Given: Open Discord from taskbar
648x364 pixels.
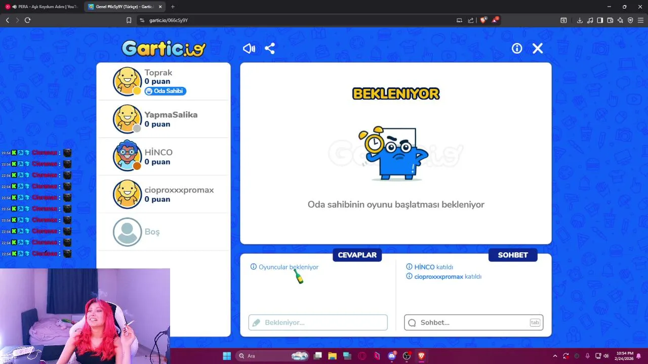Looking at the screenshot, I should tap(392, 356).
